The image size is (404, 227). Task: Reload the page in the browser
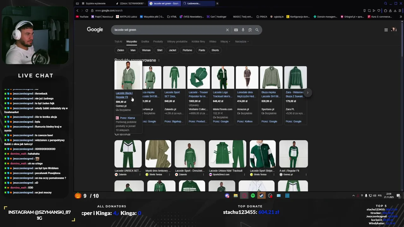click(87, 10)
